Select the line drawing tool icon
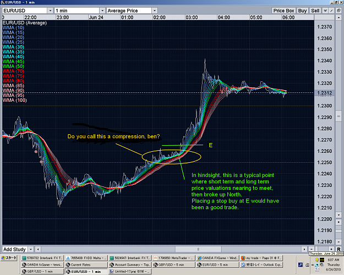Viewport: 344px width, 275px height. (x=332, y=10)
